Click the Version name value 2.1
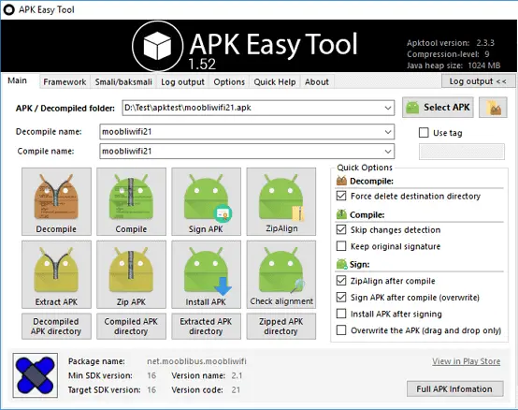Viewport: 518px width, 410px height. coord(237,375)
